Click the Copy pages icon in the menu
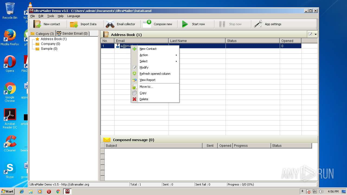 (134, 93)
